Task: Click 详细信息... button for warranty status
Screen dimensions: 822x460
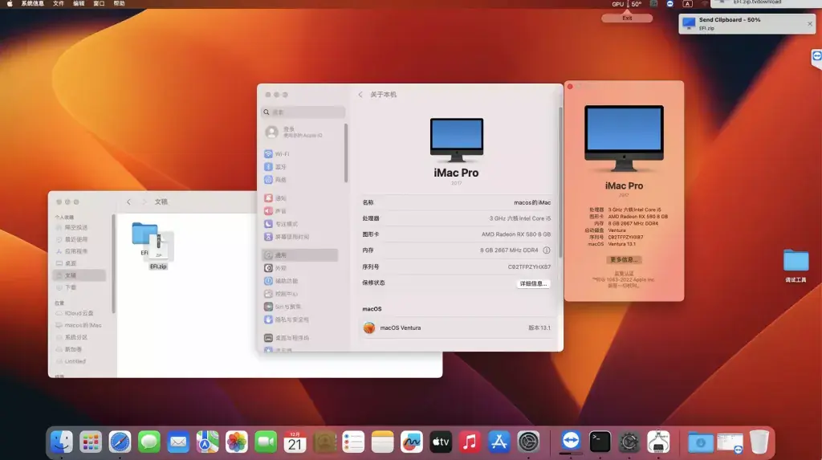Action: [533, 283]
